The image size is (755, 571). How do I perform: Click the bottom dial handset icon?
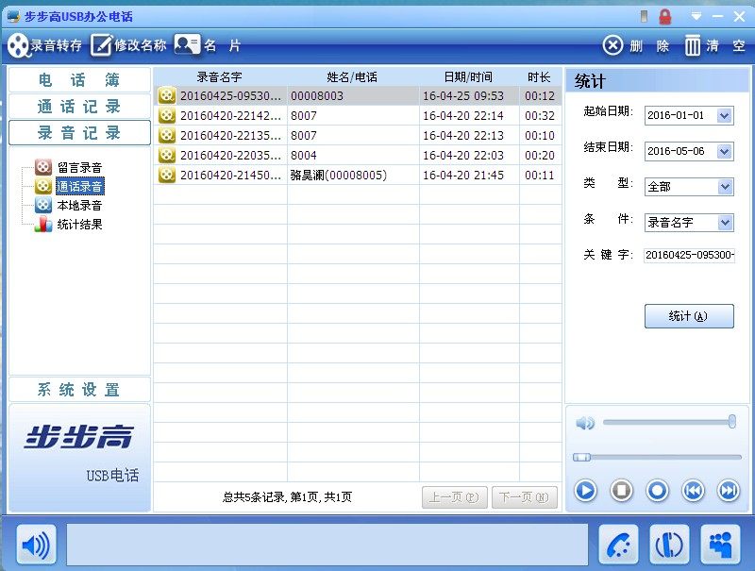pyautogui.click(x=619, y=545)
